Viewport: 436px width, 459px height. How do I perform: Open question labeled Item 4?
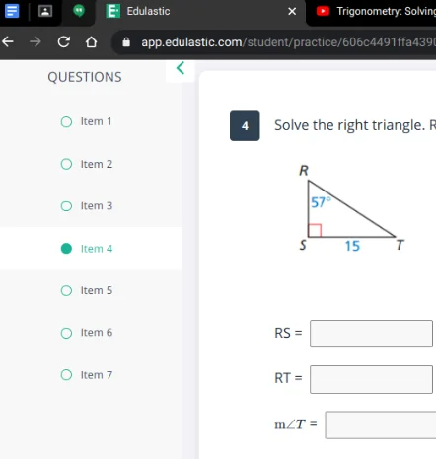click(x=97, y=249)
